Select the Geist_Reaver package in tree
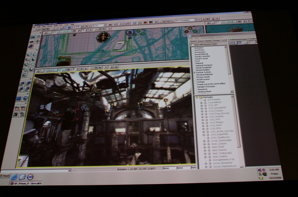The height and width of the screenshot is (197, 298). tap(219, 150)
